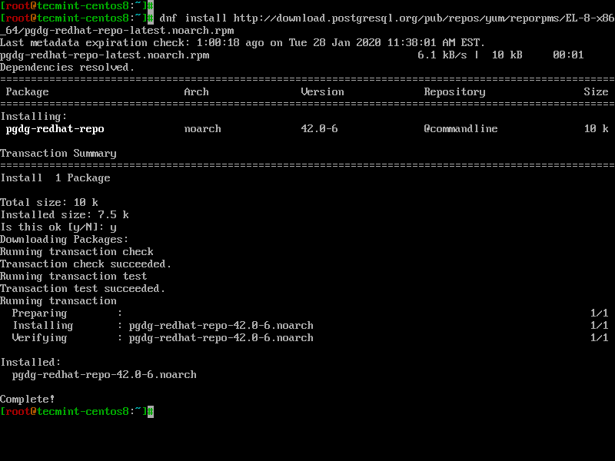The width and height of the screenshot is (615, 461).
Task: Click the 'Install 1 Package' line
Action: tap(55, 178)
